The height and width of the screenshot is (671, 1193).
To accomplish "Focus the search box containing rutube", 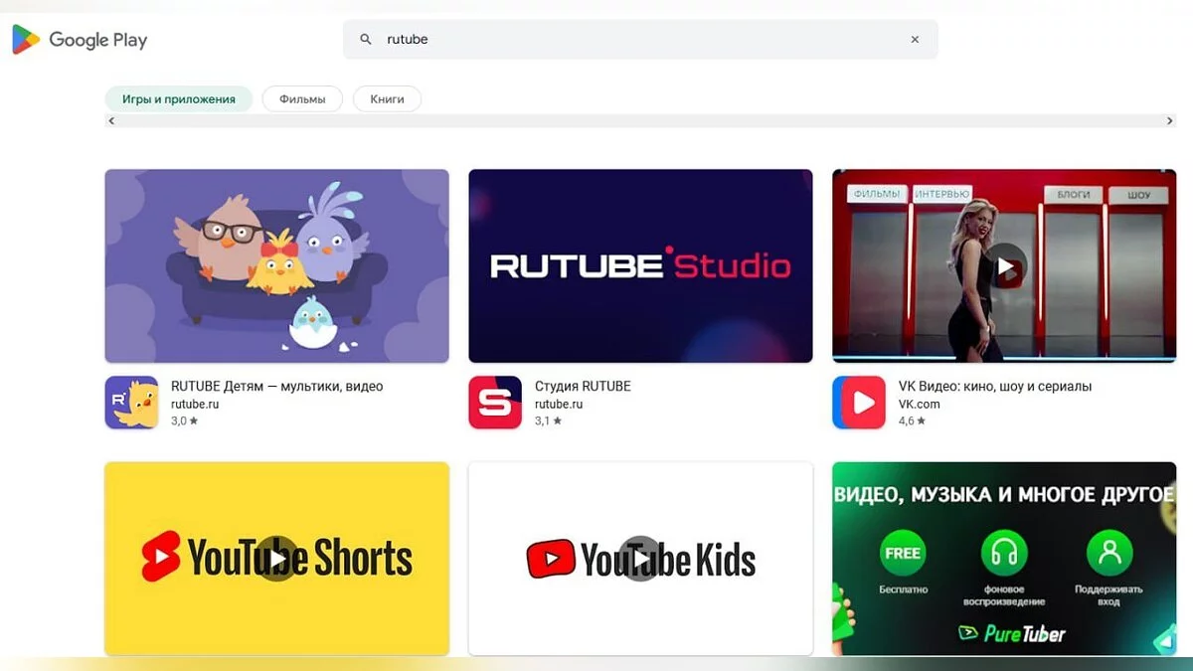I will point(636,40).
